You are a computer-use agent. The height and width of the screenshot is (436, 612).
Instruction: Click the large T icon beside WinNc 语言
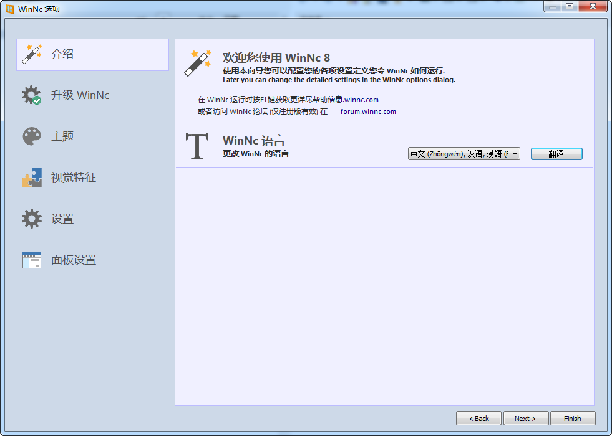pos(197,146)
